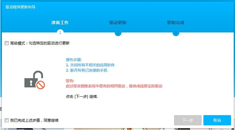Click the unlocked padlock prohibition icon
Screen dimensions: 235x130
coord(35,80)
